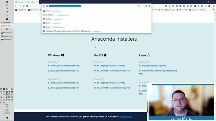Open second Getting Started bookmark
The height and width of the screenshot is (121, 216).
coord(33,10)
